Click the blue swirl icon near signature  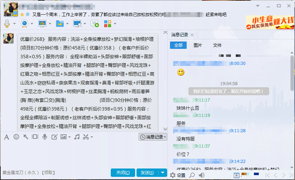(x=28, y=14)
